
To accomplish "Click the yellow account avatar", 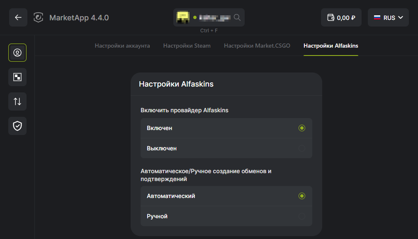I will (183, 17).
